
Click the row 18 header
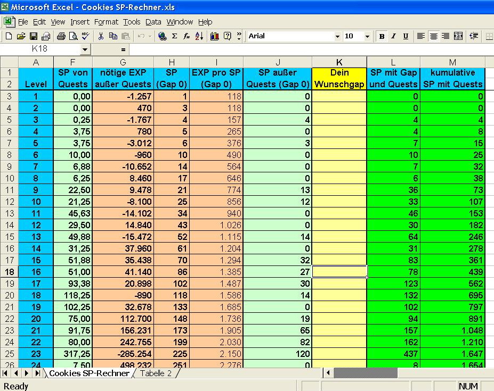(x=9, y=271)
